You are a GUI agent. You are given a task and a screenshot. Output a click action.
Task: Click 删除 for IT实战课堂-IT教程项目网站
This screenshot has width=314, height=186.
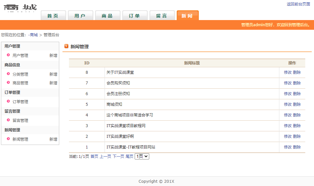coord(297,147)
